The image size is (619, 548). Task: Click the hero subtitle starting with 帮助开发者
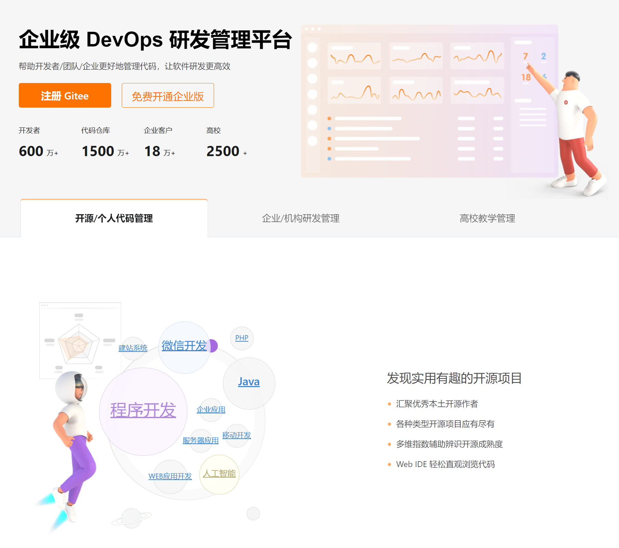coord(125,66)
